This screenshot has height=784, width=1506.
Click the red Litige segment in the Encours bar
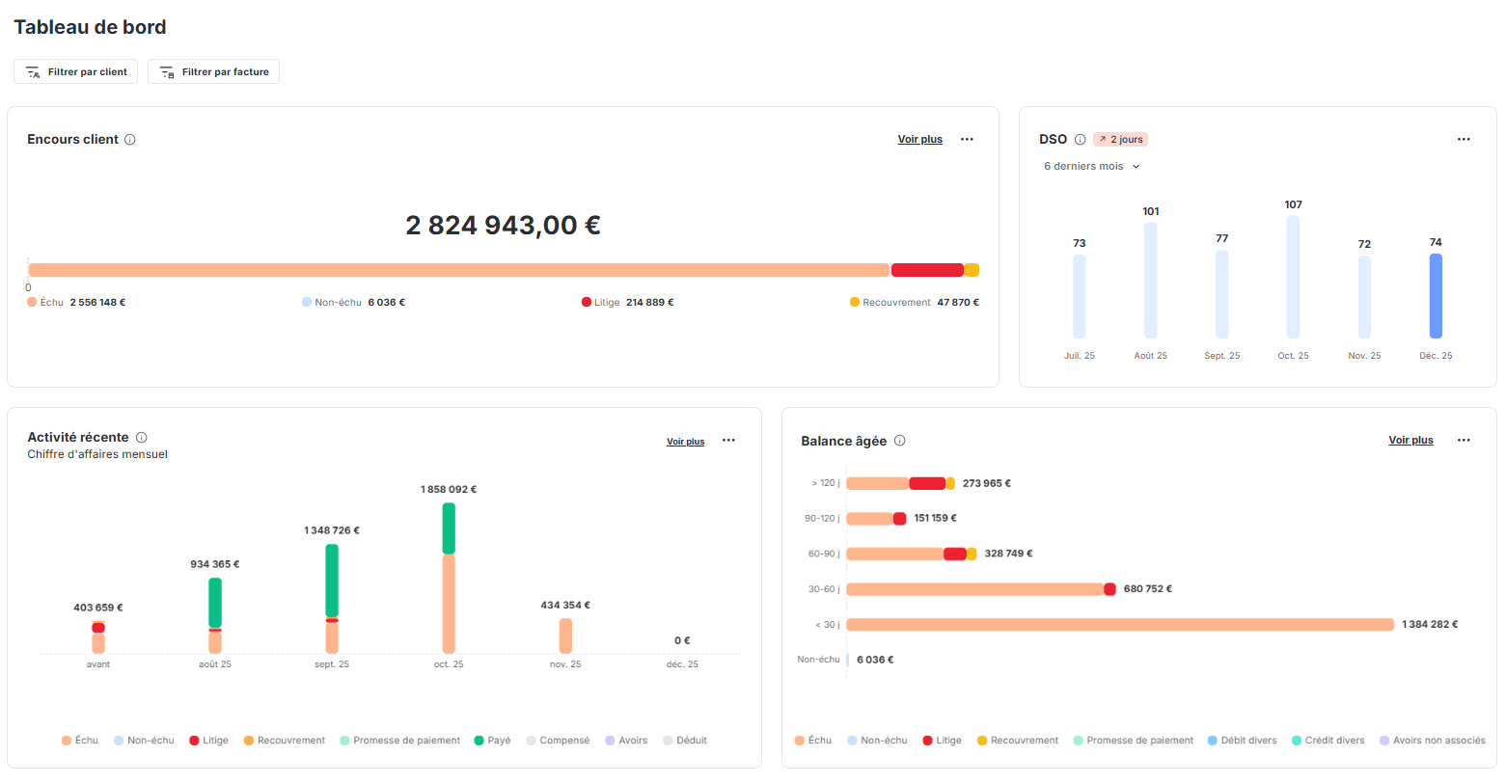[x=927, y=270]
